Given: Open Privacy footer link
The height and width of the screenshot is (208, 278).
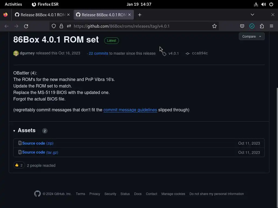Looking at the screenshot, I should pos(95,194).
